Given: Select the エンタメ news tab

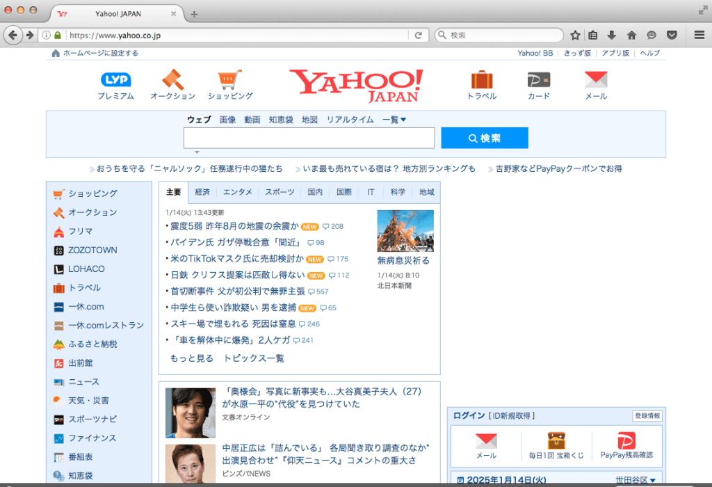Looking at the screenshot, I should (238, 192).
